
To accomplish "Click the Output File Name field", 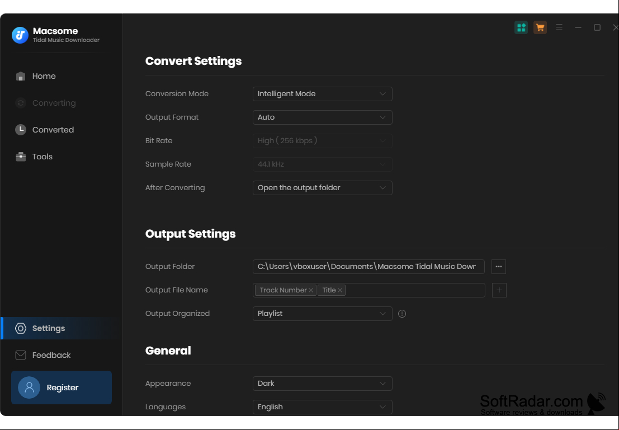I will pos(368,290).
